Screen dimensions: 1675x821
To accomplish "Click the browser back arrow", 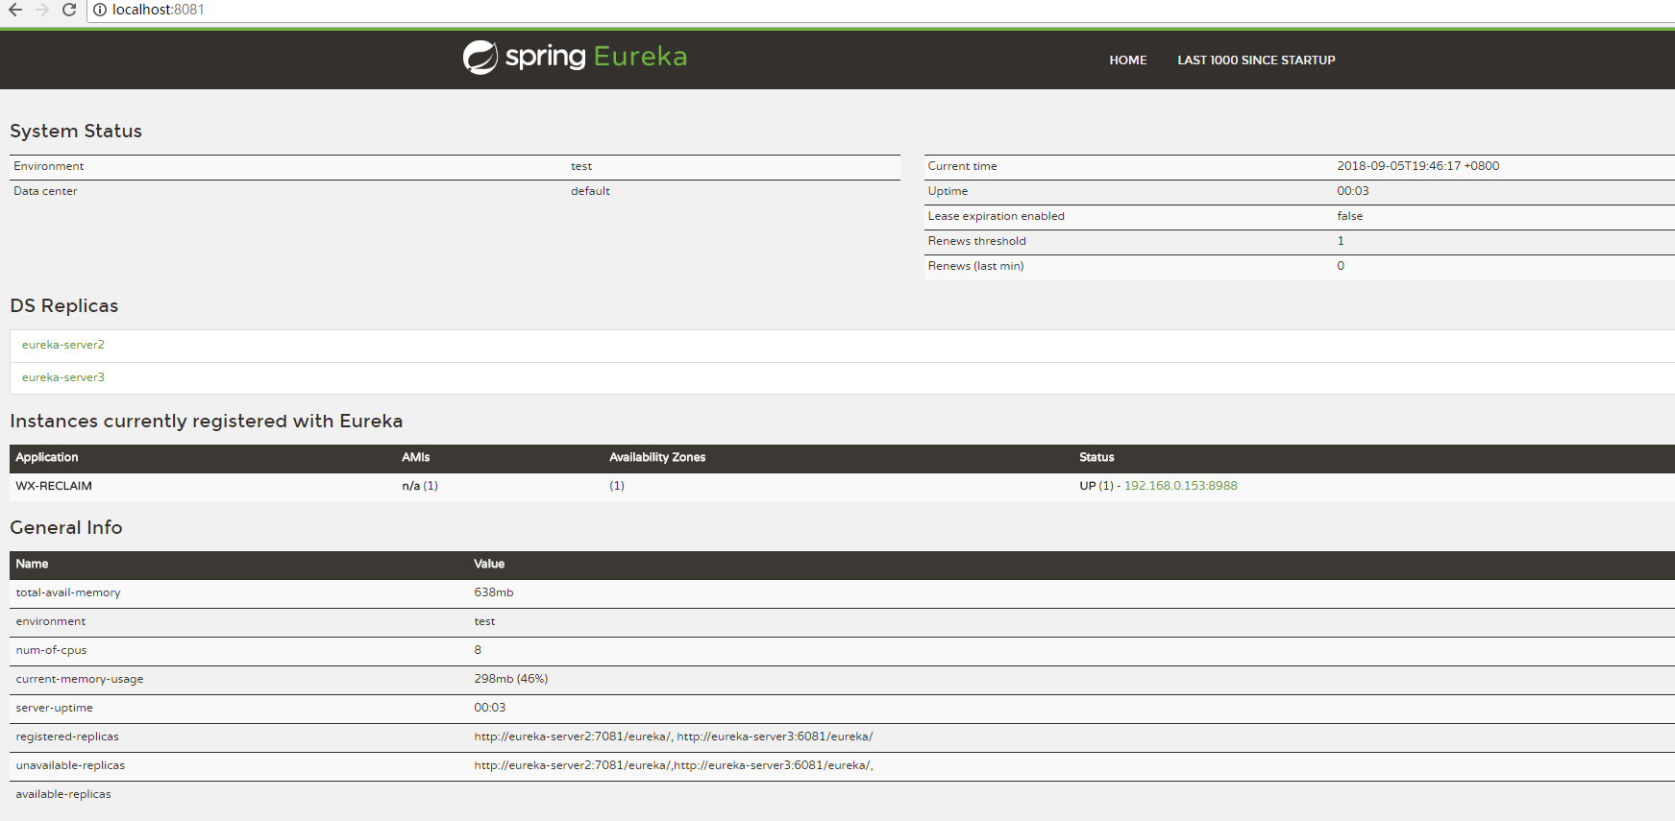I will coord(15,10).
